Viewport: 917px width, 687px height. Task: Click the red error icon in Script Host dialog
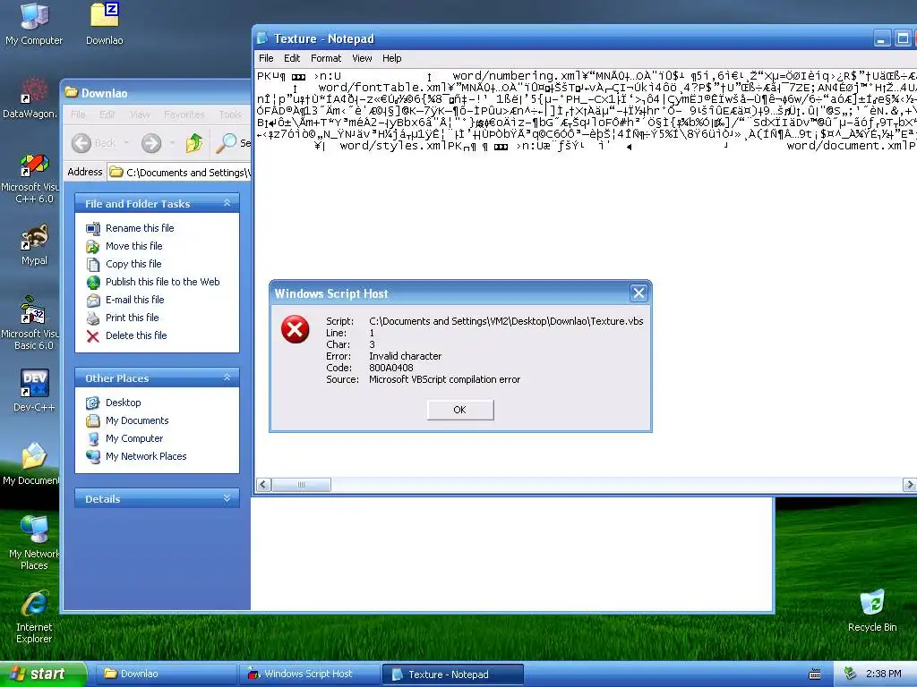295,329
